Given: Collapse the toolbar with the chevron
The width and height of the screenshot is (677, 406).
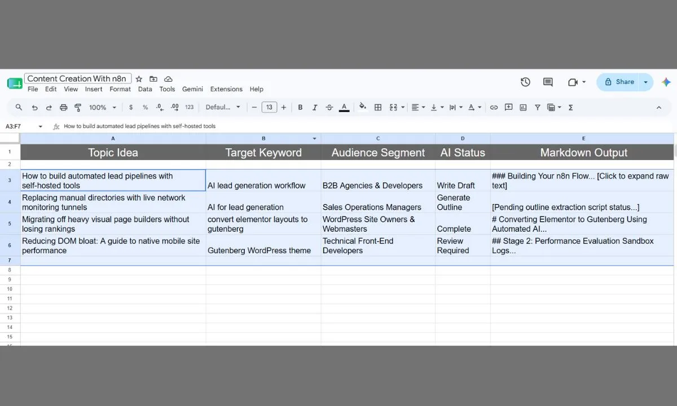Looking at the screenshot, I should coord(658,107).
